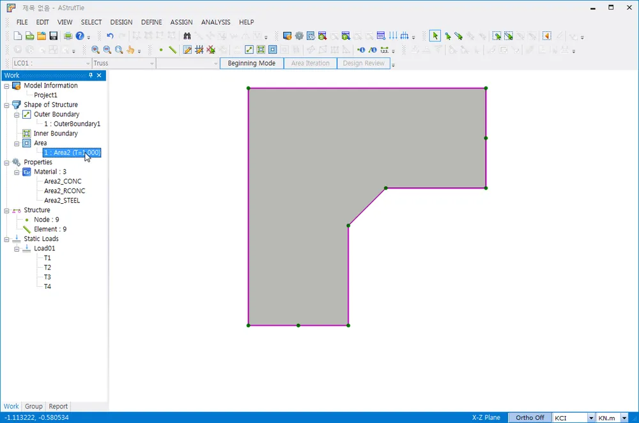The width and height of the screenshot is (639, 423).
Task: Toggle the dashed-box window Node select icon
Action: coord(497,36)
